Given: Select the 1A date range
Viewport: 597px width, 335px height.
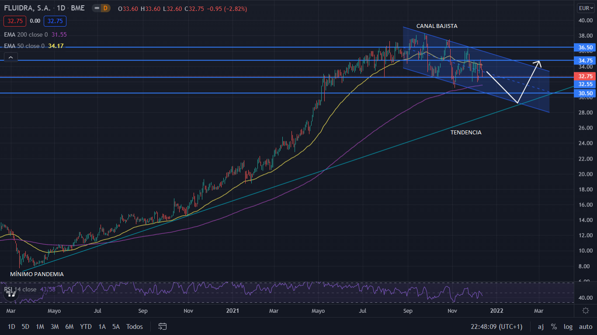Looking at the screenshot, I should 102,326.
